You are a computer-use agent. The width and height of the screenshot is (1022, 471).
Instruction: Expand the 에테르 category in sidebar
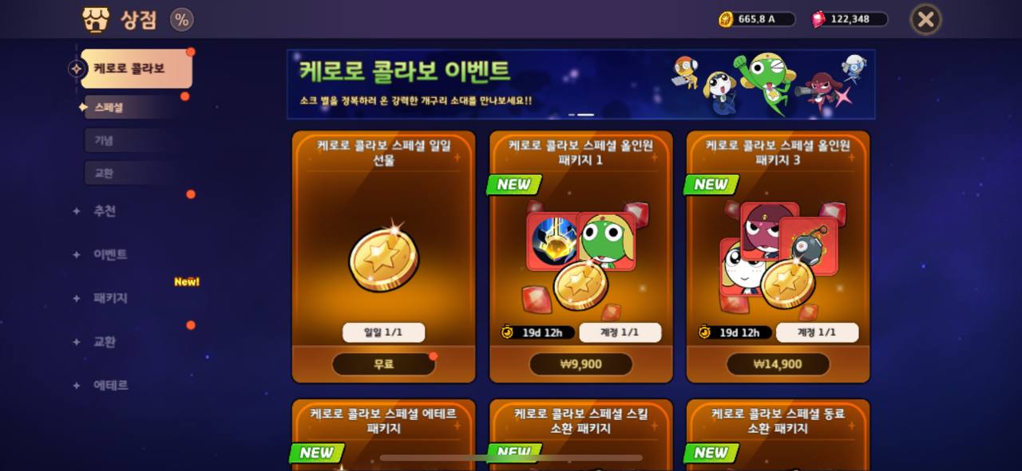(110, 385)
